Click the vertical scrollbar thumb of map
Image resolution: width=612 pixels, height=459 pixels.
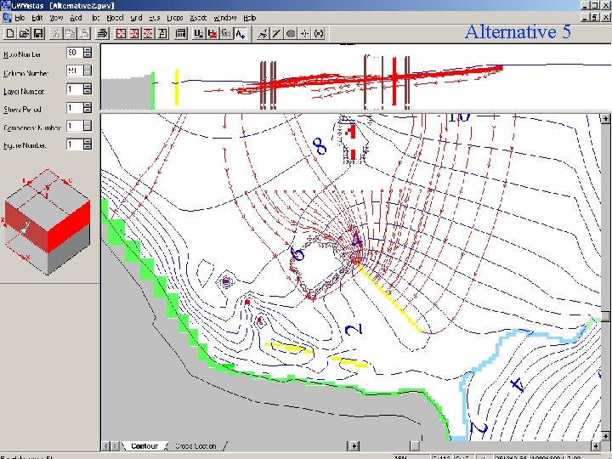(x=605, y=316)
